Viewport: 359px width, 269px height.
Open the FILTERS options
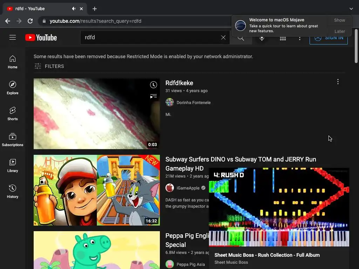click(x=49, y=66)
